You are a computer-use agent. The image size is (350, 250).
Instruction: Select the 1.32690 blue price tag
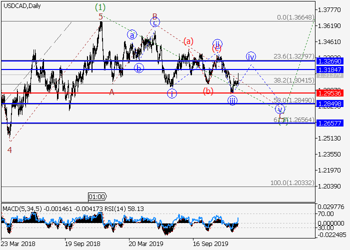(330, 61)
